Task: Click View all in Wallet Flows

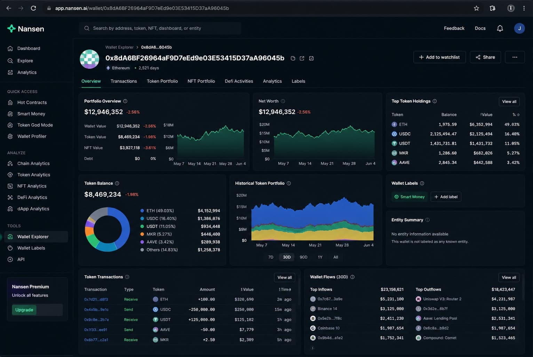Action: point(509,277)
